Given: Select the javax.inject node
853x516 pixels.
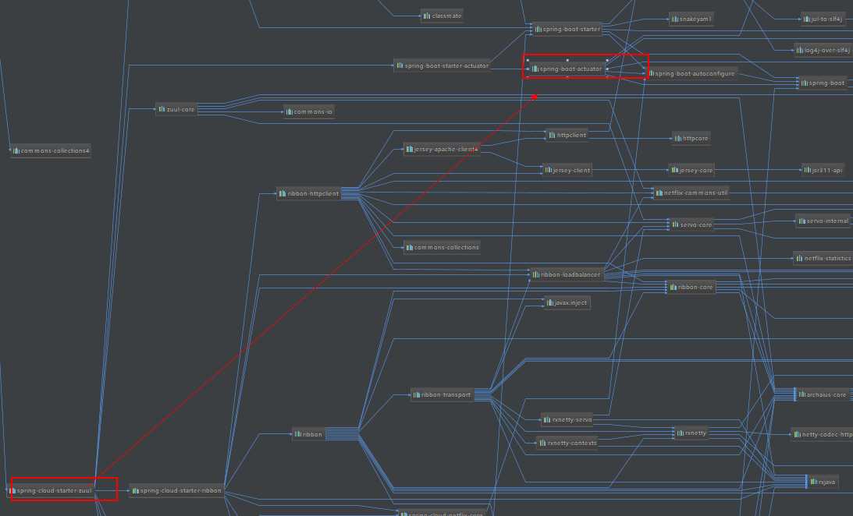Looking at the screenshot, I should click(x=567, y=302).
